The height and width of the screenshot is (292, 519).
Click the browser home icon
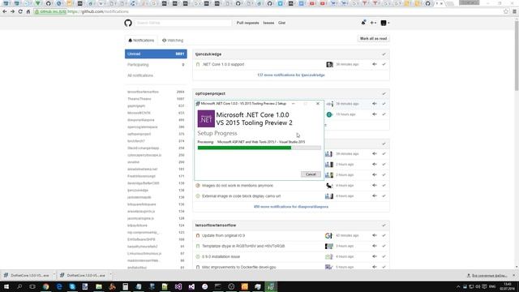[x=28, y=11]
